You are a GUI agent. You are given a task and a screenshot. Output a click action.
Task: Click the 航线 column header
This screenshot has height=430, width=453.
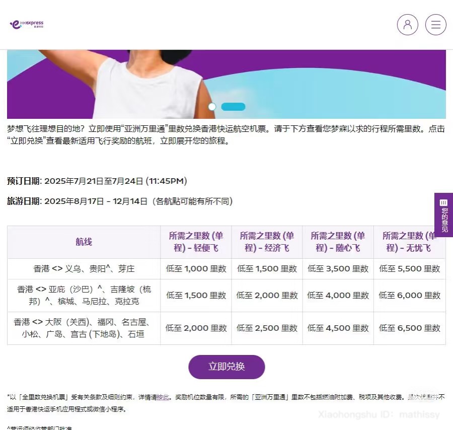click(x=84, y=242)
